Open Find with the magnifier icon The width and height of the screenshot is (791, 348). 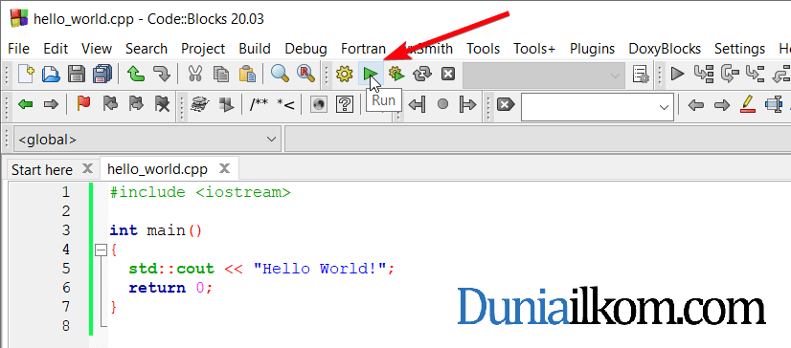(x=280, y=74)
